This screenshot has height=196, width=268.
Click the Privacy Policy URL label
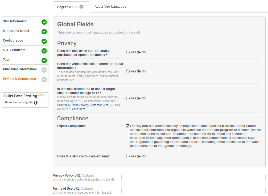pyautogui.click(x=67, y=175)
